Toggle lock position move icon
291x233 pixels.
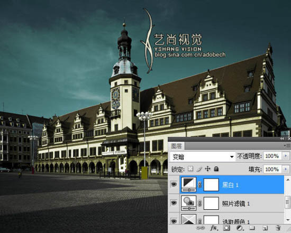click(207, 169)
